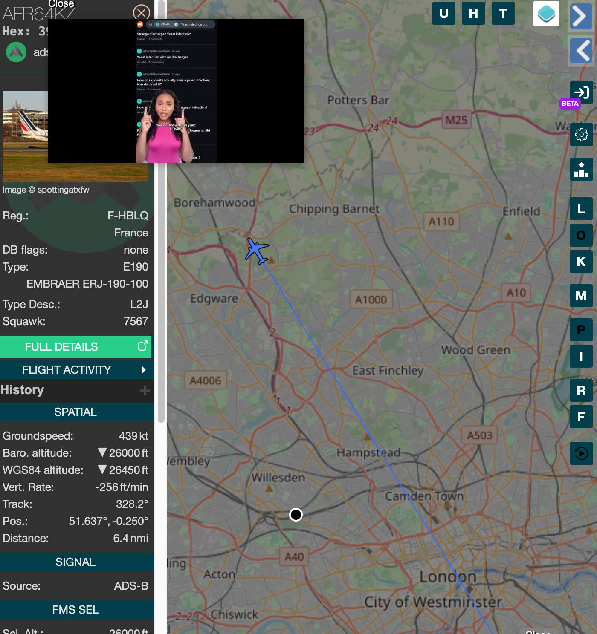This screenshot has width=597, height=634.
Task: Toggle the "U" map option button
Action: [443, 13]
